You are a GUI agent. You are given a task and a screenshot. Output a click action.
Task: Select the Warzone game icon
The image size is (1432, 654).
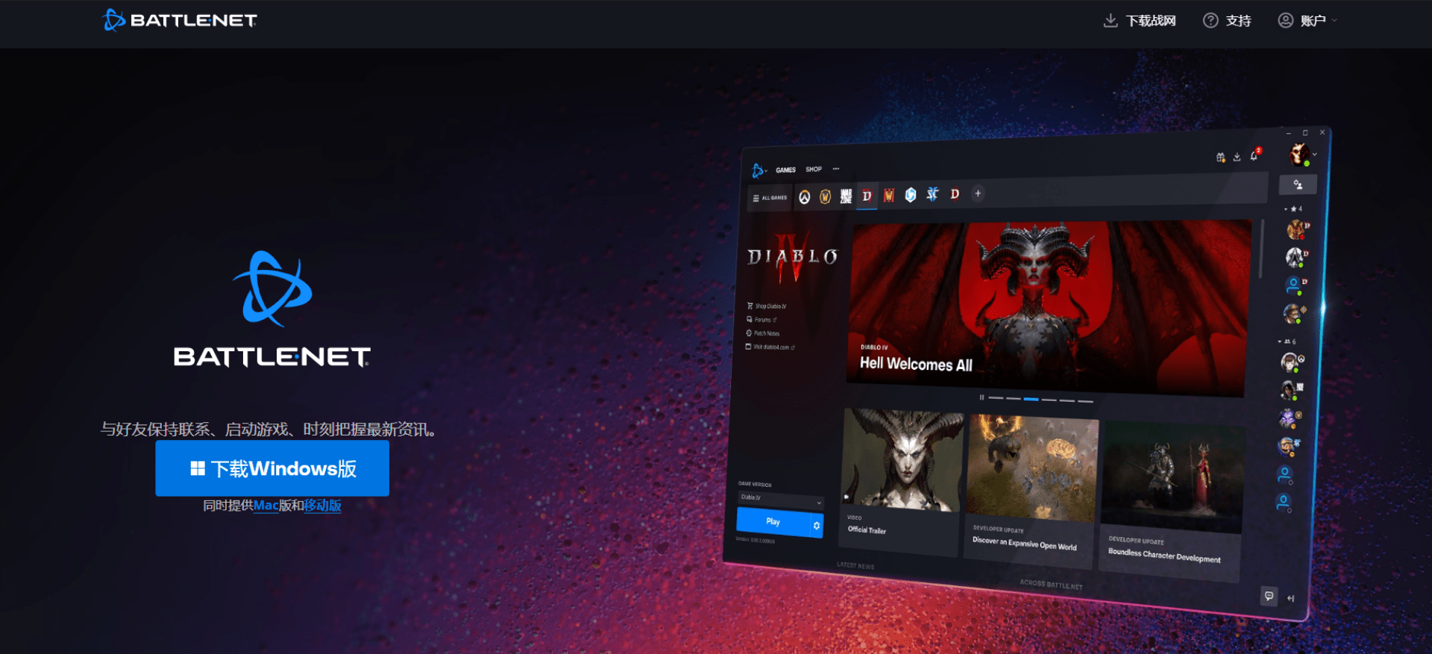tap(846, 196)
